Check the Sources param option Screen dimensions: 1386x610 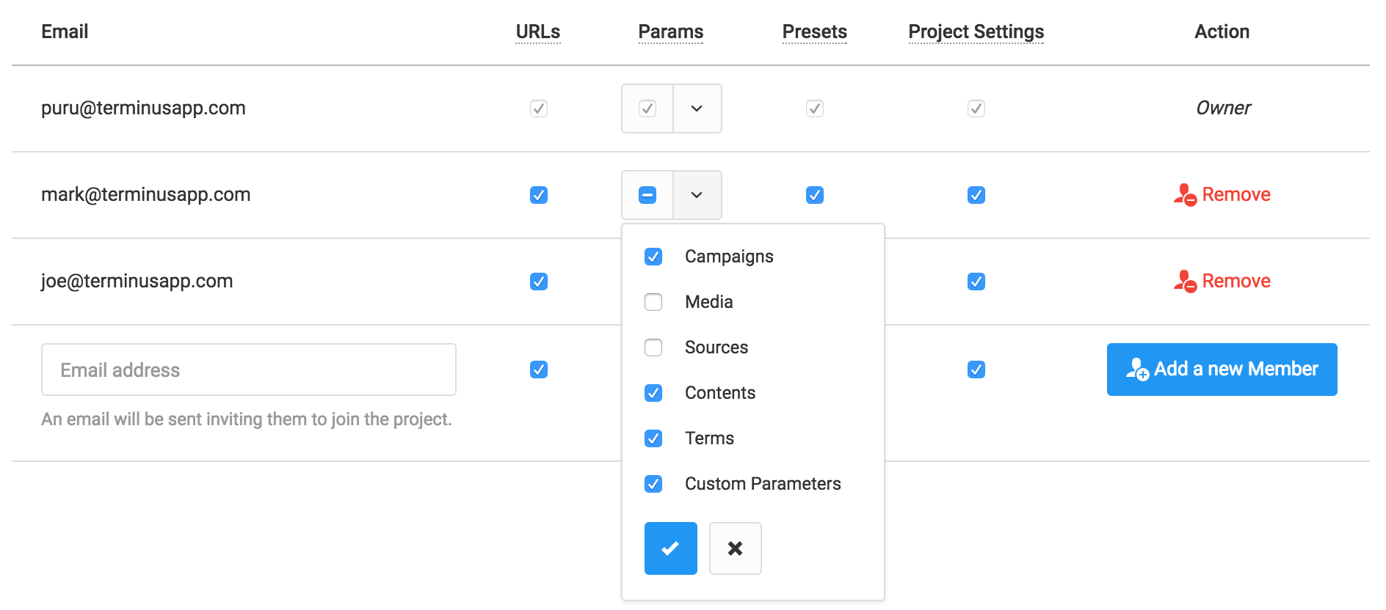(x=653, y=348)
